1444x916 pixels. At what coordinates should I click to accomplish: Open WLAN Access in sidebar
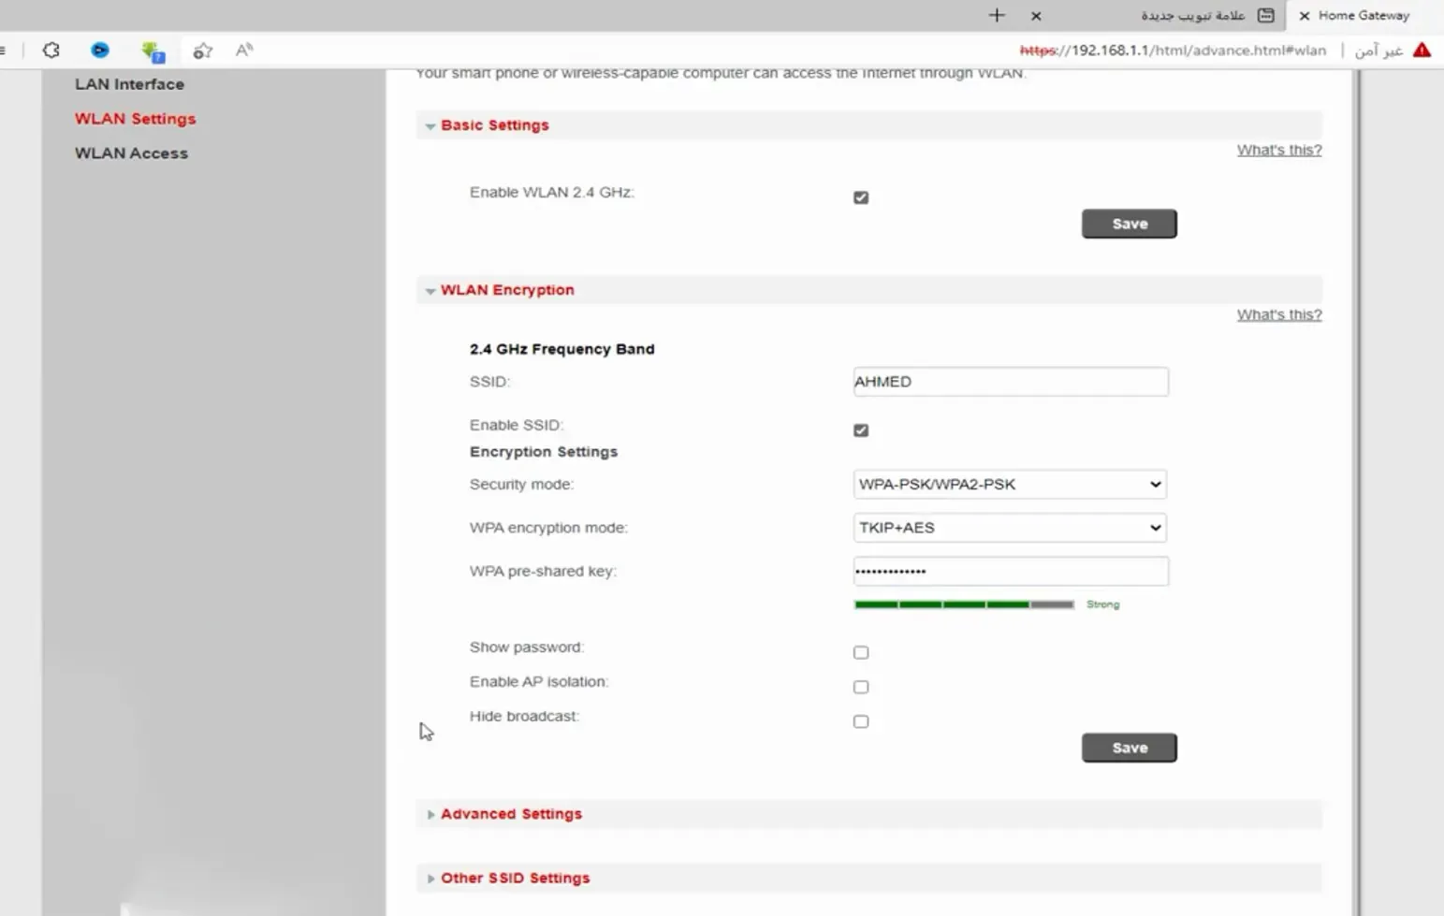(131, 153)
